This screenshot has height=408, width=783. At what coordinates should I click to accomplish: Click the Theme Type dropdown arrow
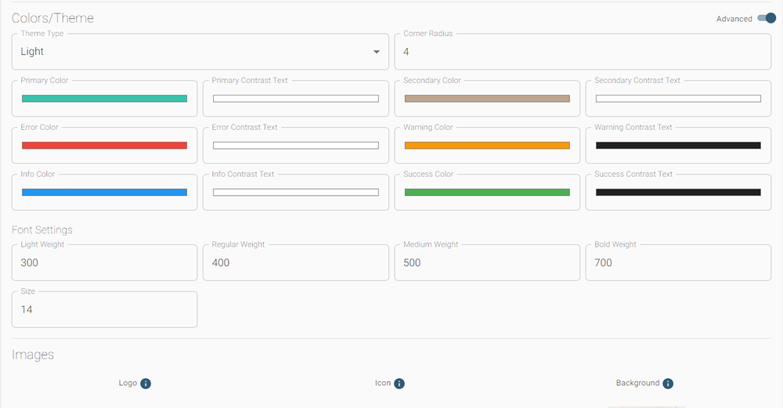377,52
